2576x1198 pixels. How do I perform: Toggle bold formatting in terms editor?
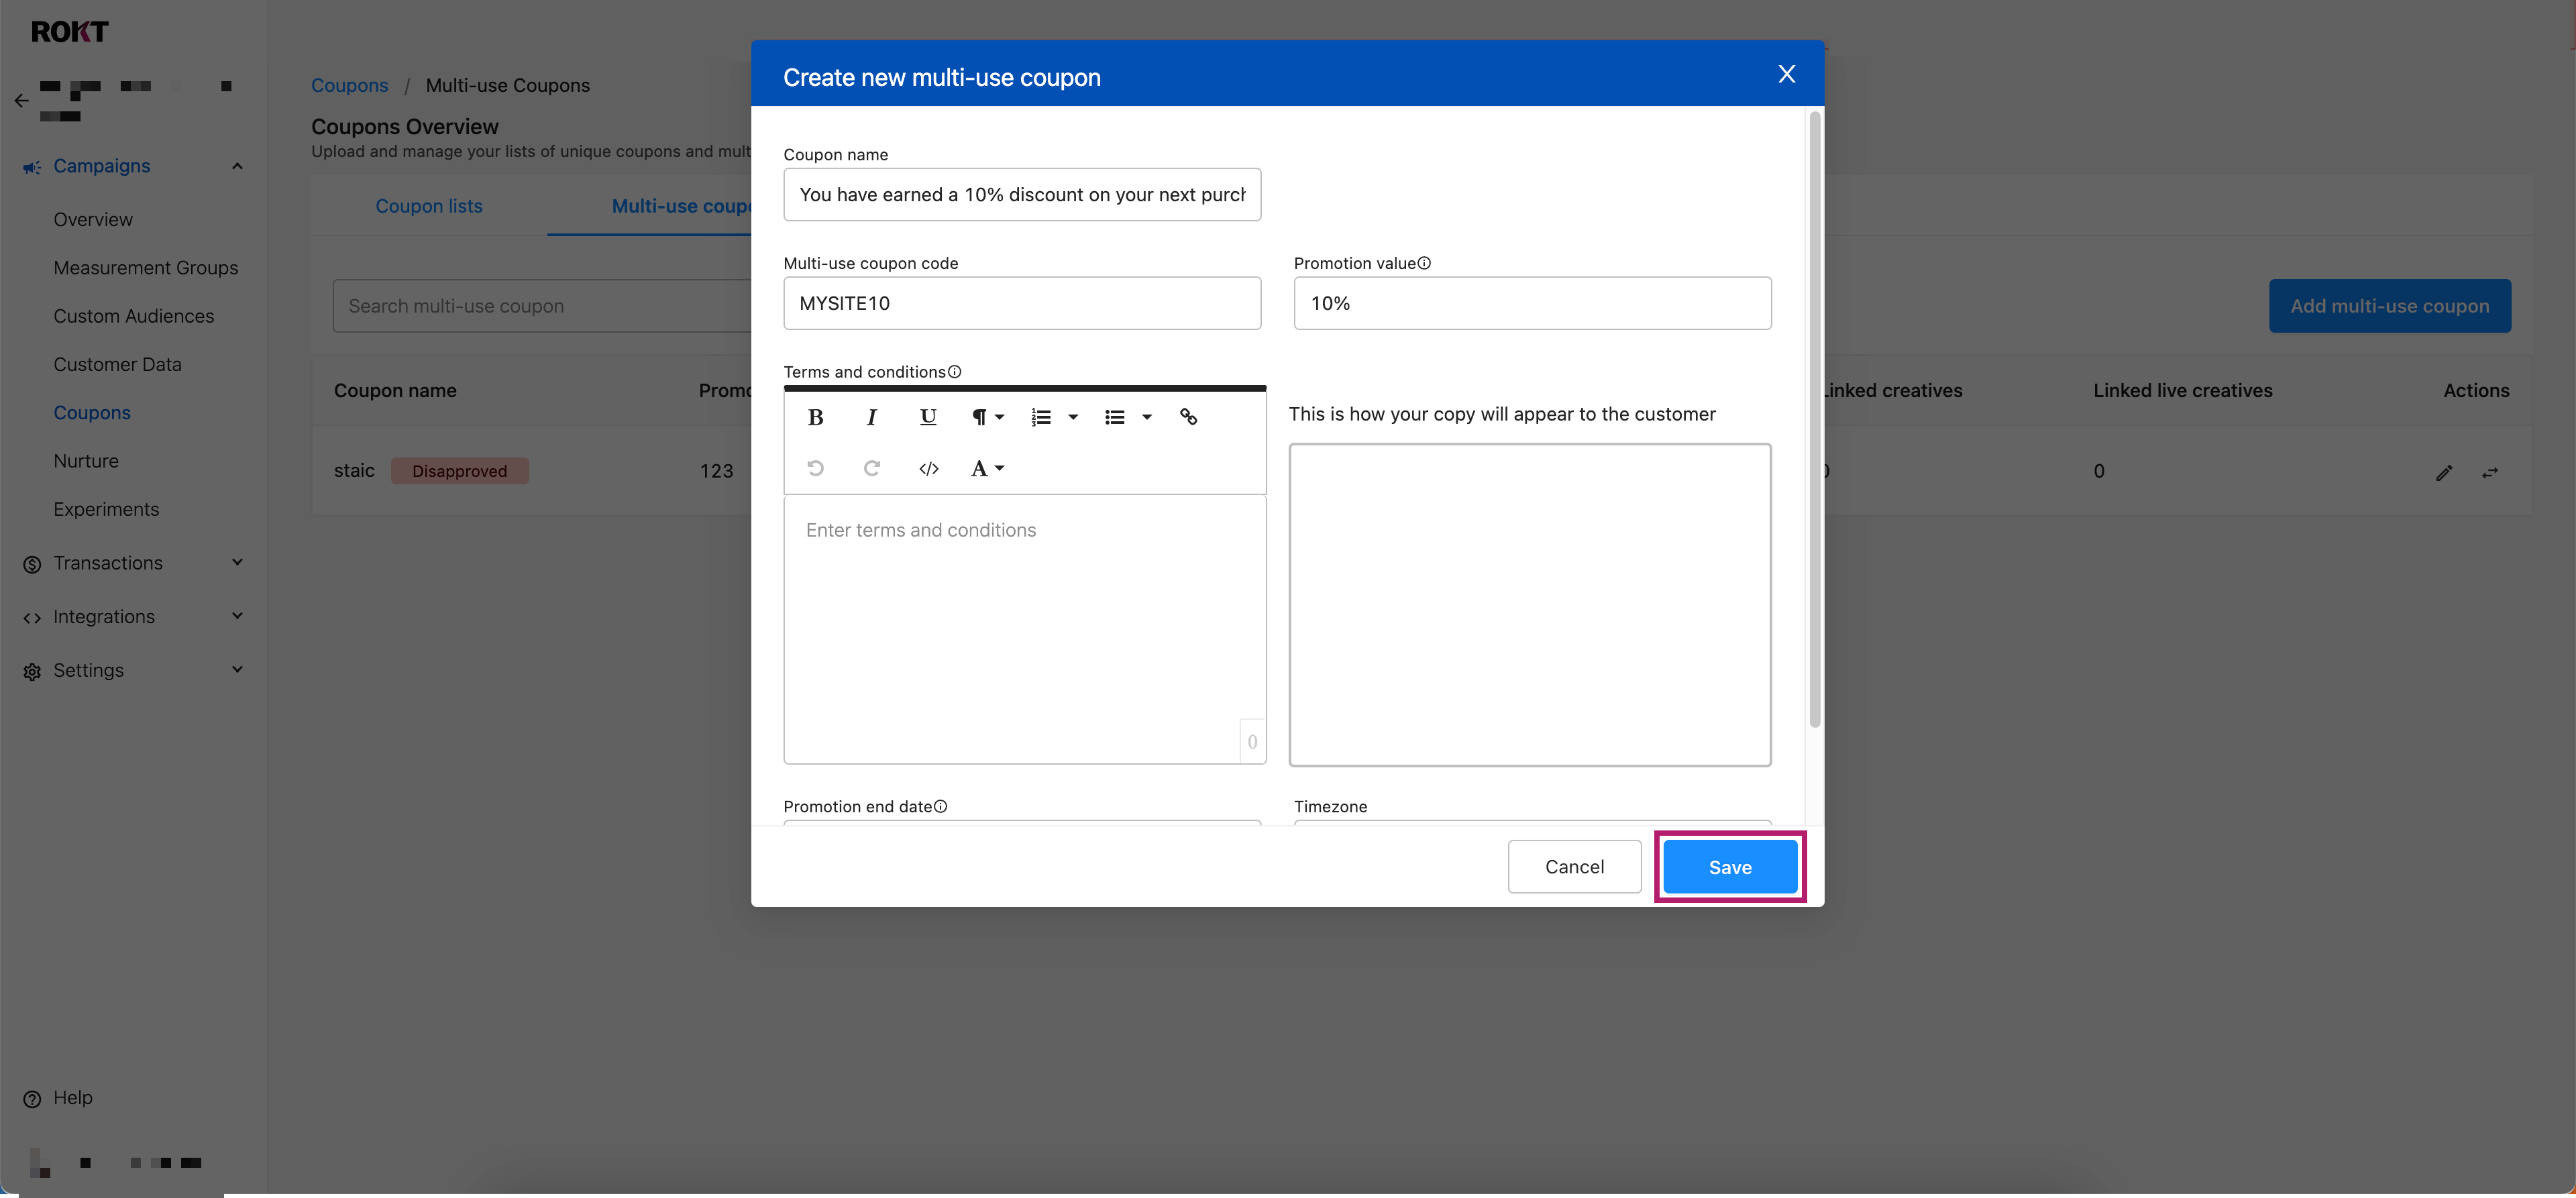(815, 417)
